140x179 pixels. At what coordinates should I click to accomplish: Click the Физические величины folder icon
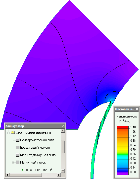[x=13, y=132]
